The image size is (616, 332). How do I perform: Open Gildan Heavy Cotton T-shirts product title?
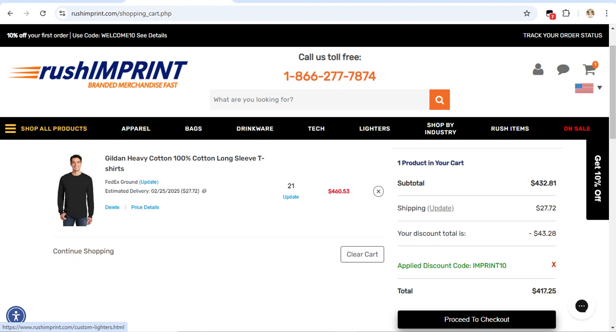click(185, 163)
